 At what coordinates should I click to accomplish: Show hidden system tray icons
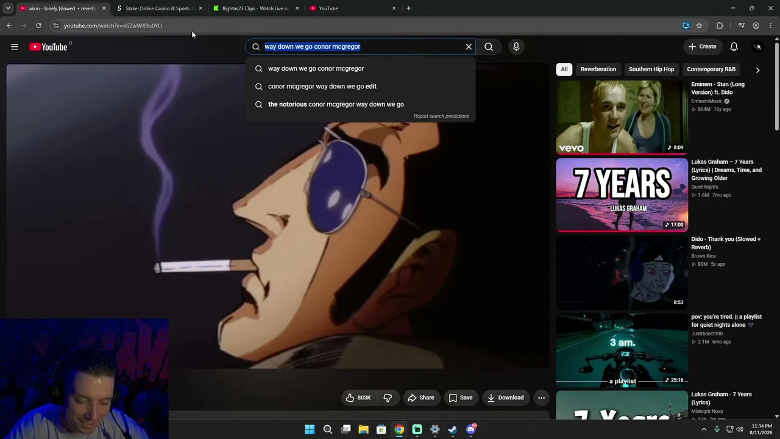704,429
